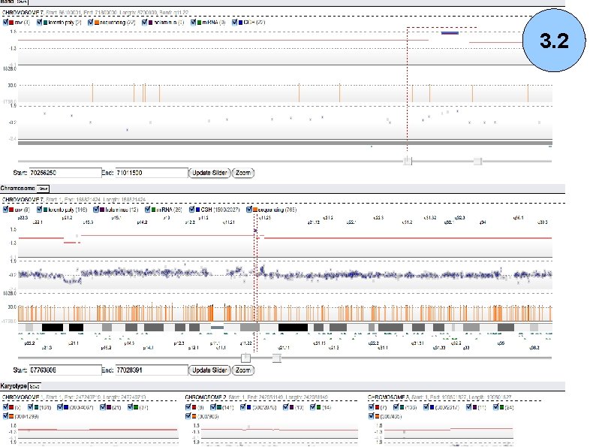Toggle Chromosome 2 orange (300/903) checkbox
Screen dimensions: 596x447
click(188, 416)
